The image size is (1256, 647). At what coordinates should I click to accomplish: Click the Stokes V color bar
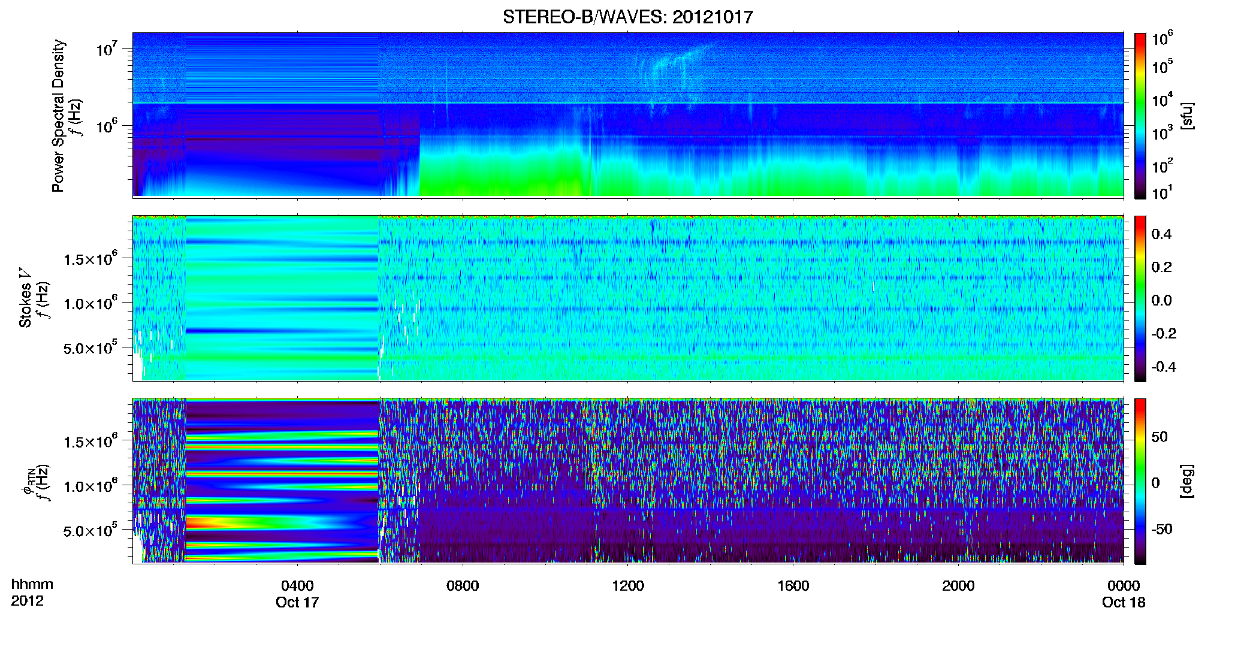1140,298
